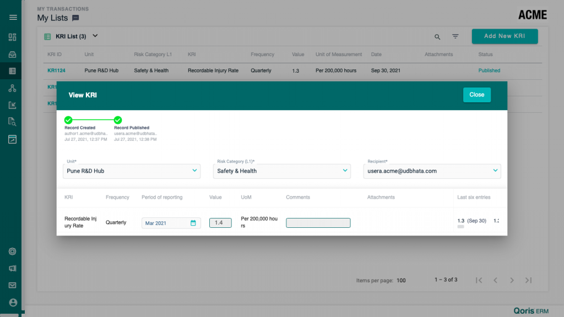Click the Per 200,000 hours list cell
Screen dimensions: 564x317
point(336,70)
